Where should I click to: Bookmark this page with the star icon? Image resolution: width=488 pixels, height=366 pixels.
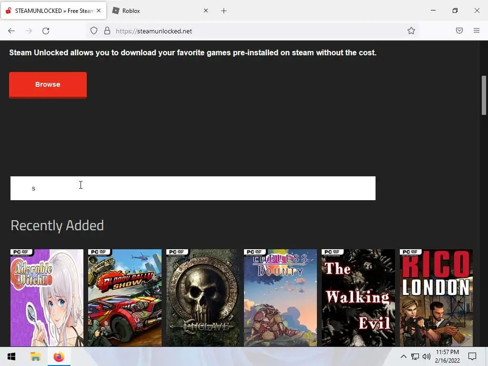[411, 30]
